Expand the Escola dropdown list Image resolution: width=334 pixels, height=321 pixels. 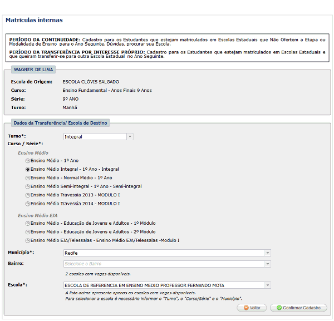(x=167, y=285)
